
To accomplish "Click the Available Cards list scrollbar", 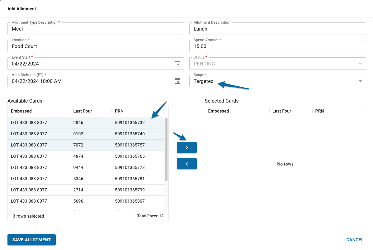I will coord(166,150).
